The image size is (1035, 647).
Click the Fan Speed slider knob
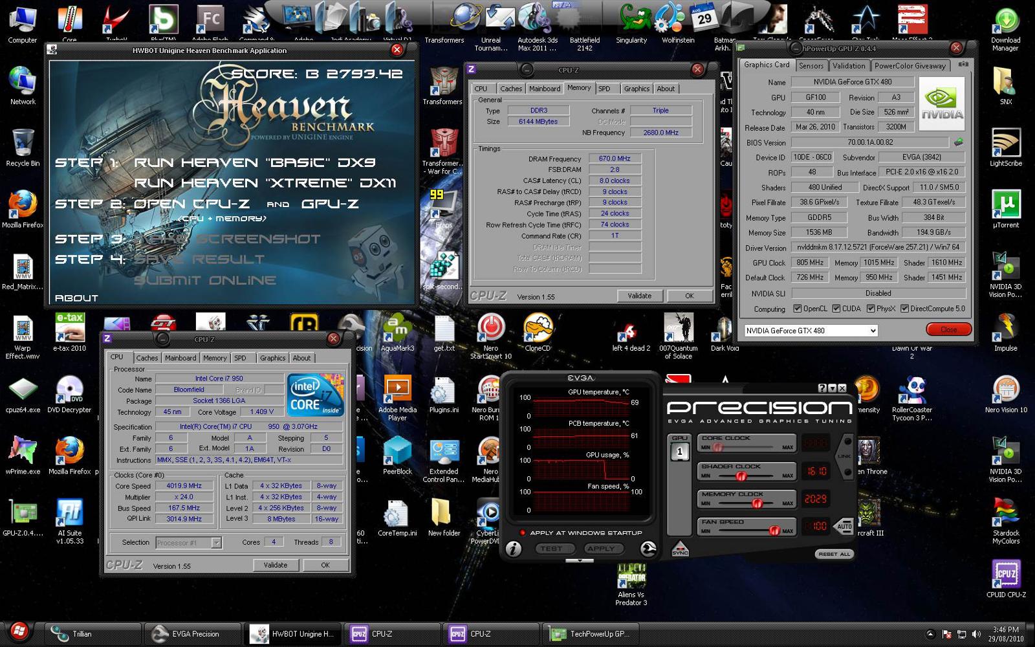coord(774,531)
